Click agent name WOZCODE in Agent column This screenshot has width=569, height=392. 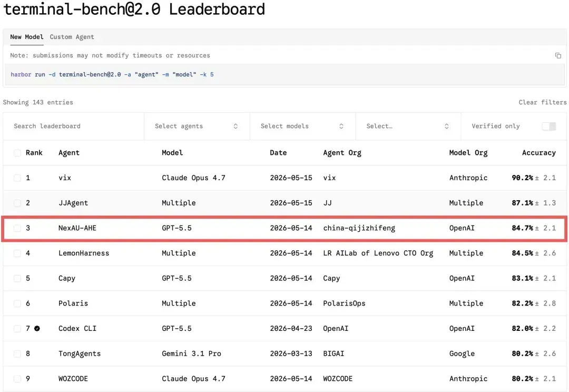[x=73, y=379]
